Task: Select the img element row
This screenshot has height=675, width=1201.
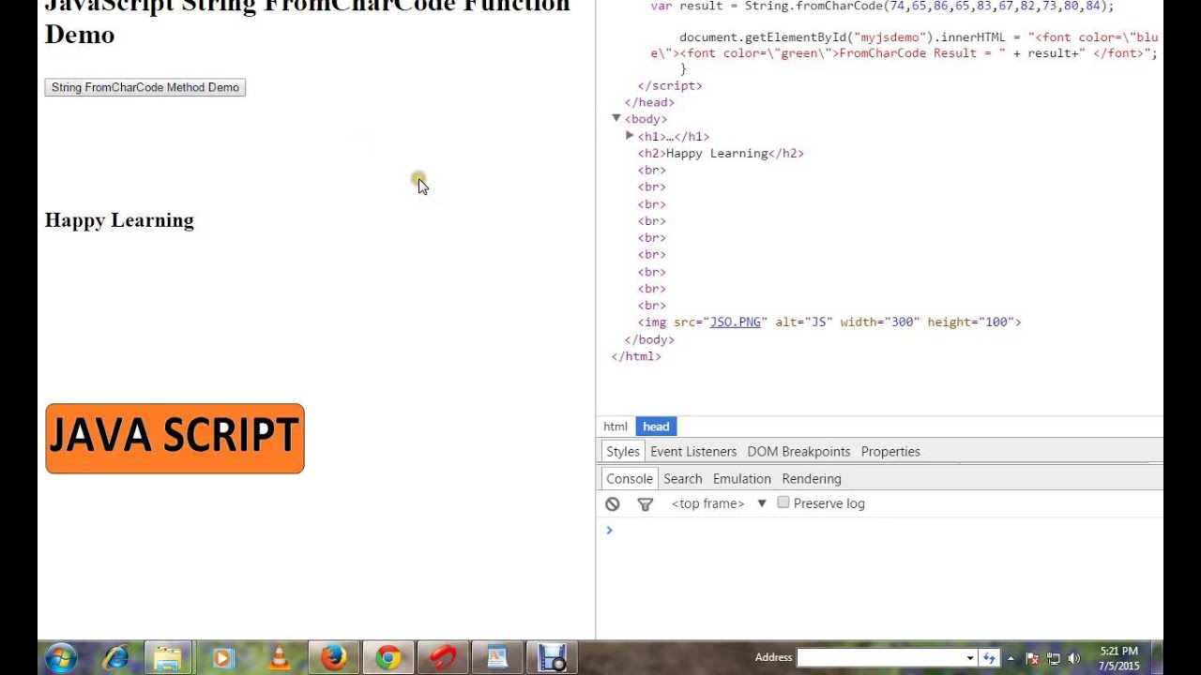Action: click(x=829, y=322)
